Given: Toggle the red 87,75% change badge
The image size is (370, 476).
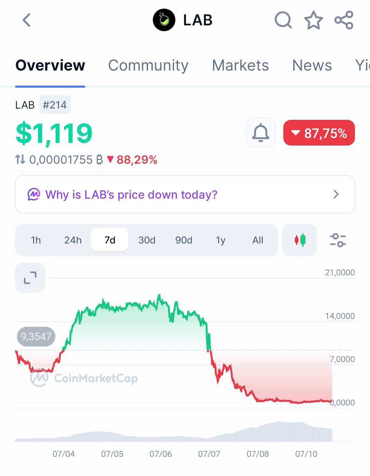Looking at the screenshot, I should coord(319,133).
